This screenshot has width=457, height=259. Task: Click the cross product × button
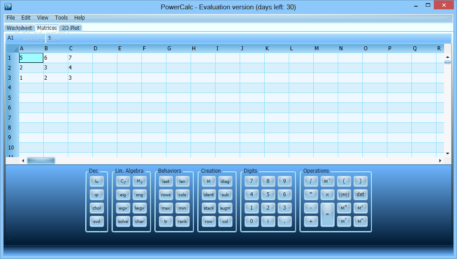[327, 195]
